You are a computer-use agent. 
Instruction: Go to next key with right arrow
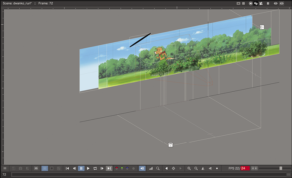coord(180,168)
